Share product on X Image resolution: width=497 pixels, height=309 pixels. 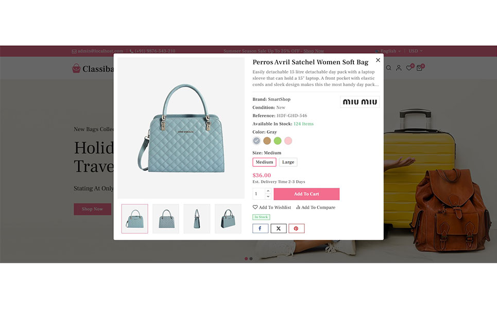pos(278,229)
